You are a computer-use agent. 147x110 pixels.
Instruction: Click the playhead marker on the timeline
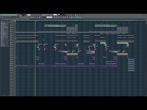[x=36, y=21]
